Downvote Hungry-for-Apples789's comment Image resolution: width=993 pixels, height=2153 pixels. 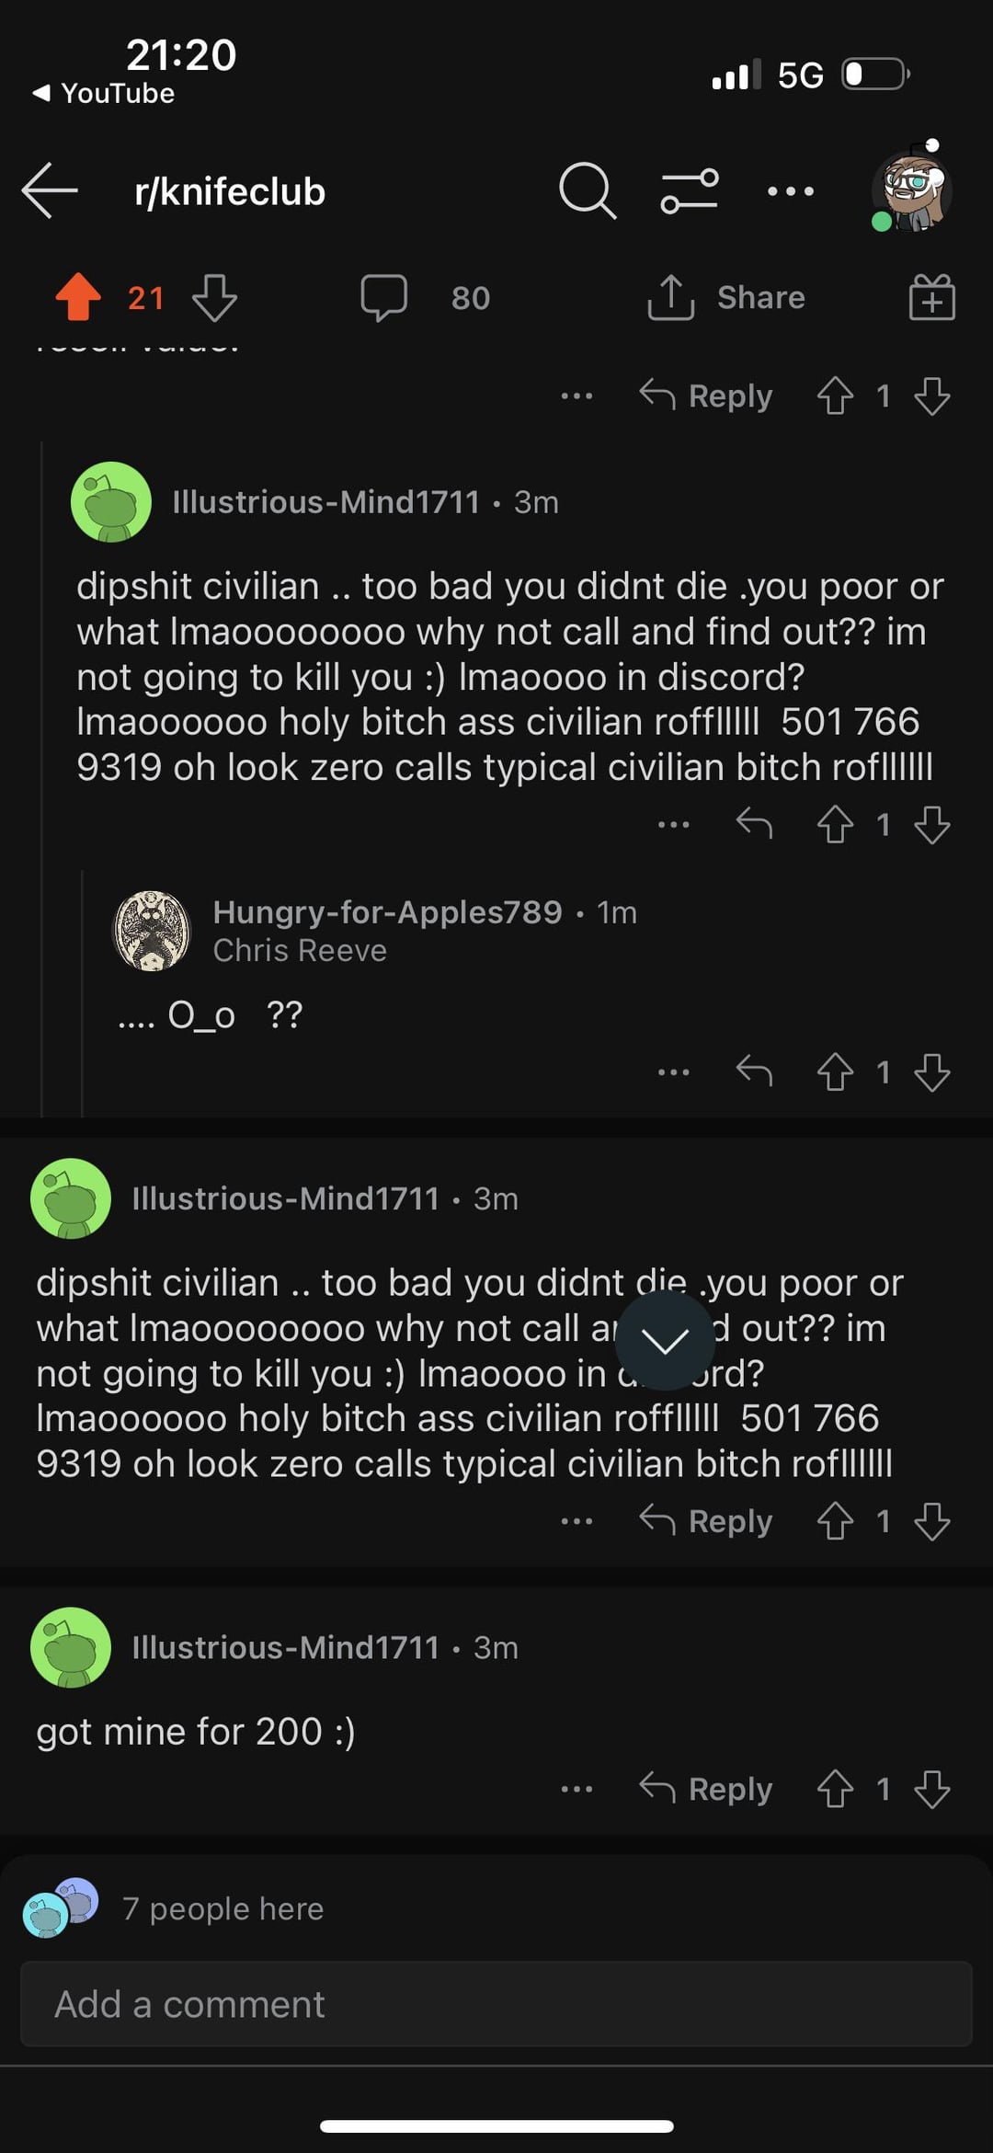click(932, 1071)
